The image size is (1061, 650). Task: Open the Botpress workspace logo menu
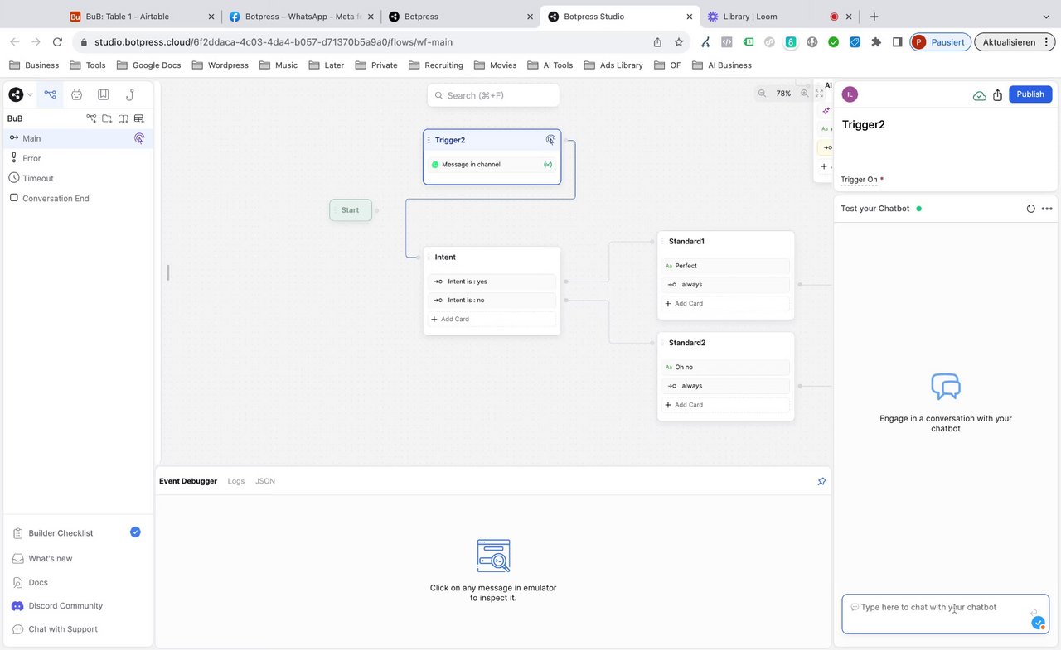click(x=20, y=94)
